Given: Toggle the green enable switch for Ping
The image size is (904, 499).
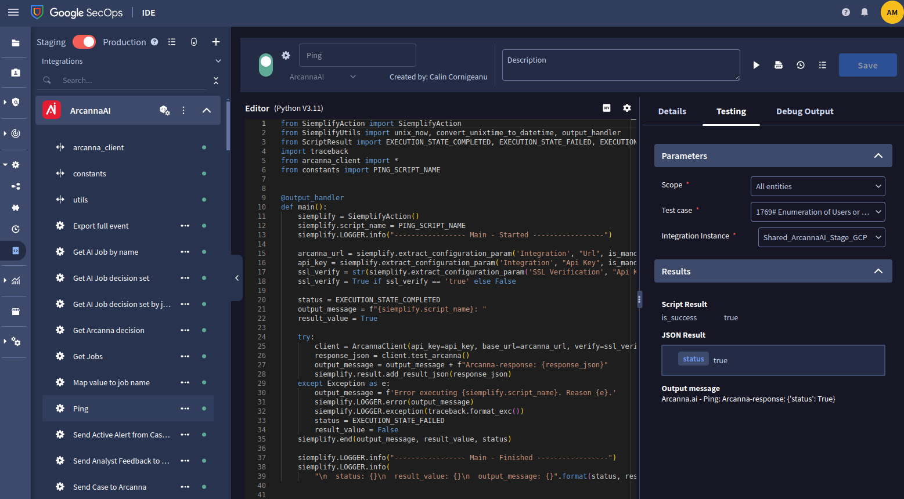Looking at the screenshot, I should (x=266, y=65).
